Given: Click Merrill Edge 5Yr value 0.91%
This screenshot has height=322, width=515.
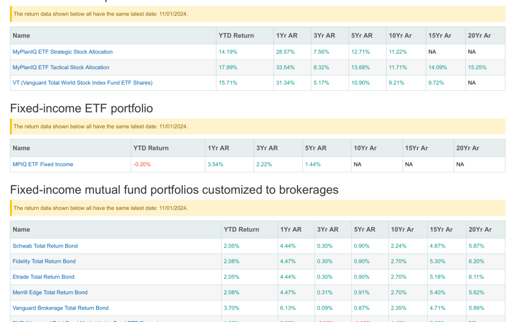Looking at the screenshot, I should tap(361, 292).
